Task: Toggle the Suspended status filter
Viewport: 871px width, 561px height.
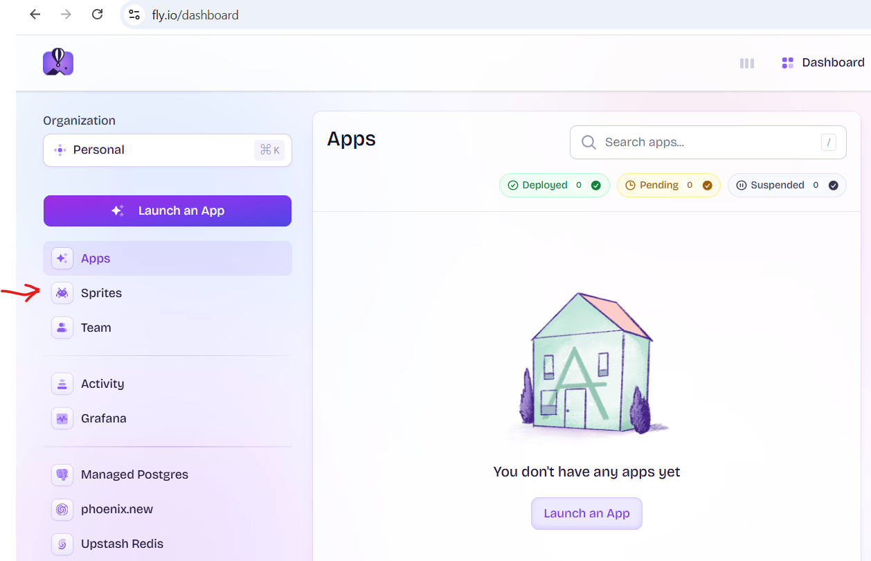Action: click(x=787, y=185)
